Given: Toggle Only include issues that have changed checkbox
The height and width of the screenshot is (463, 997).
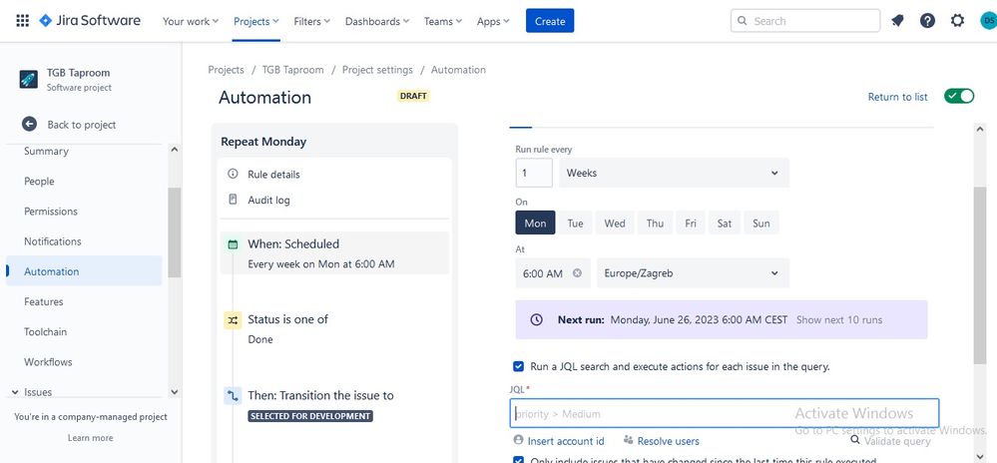Looking at the screenshot, I should 518,460.
